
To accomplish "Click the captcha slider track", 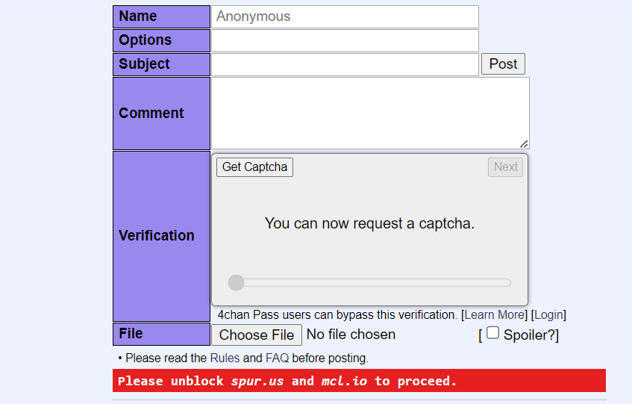I will point(373,282).
